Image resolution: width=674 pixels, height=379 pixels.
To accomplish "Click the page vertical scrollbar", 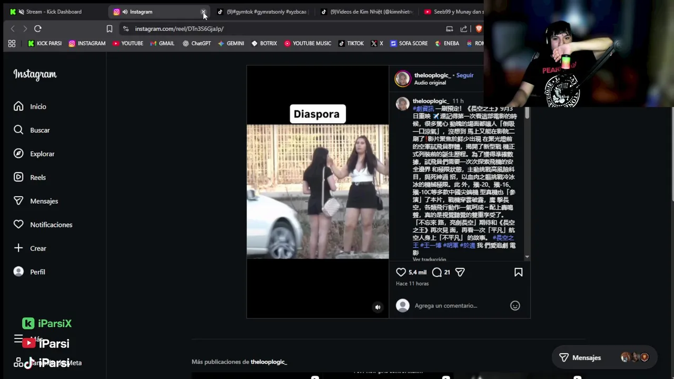I will click(671, 153).
